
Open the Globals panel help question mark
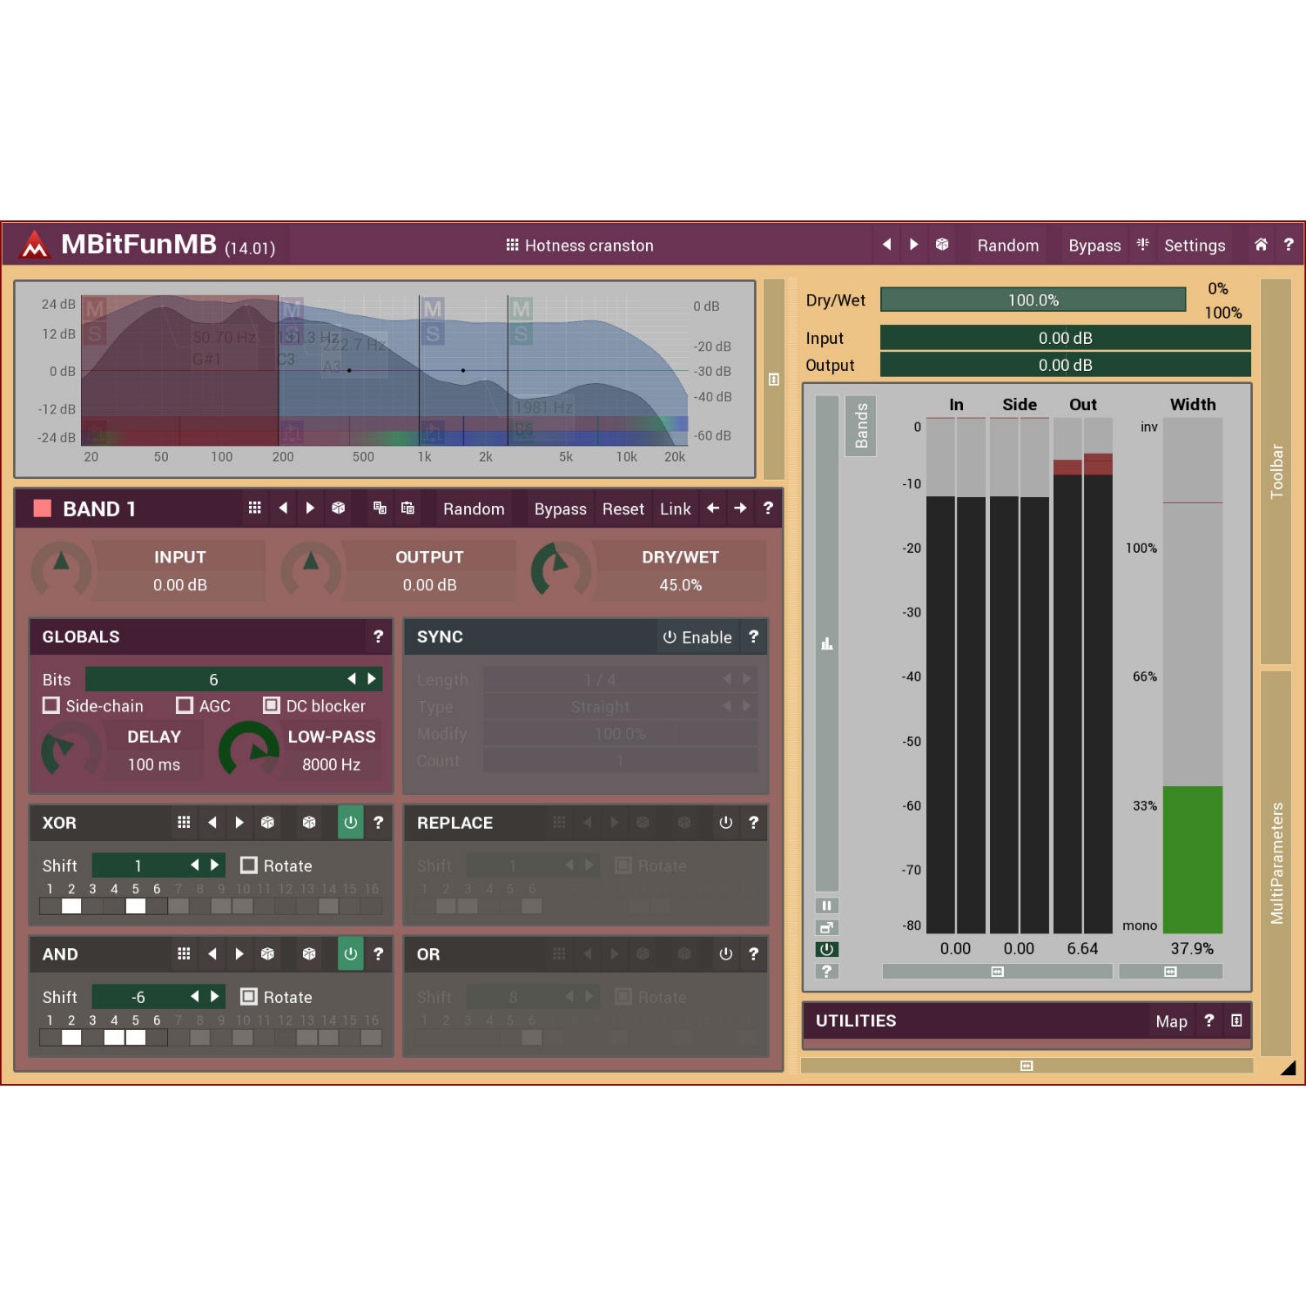tap(378, 636)
